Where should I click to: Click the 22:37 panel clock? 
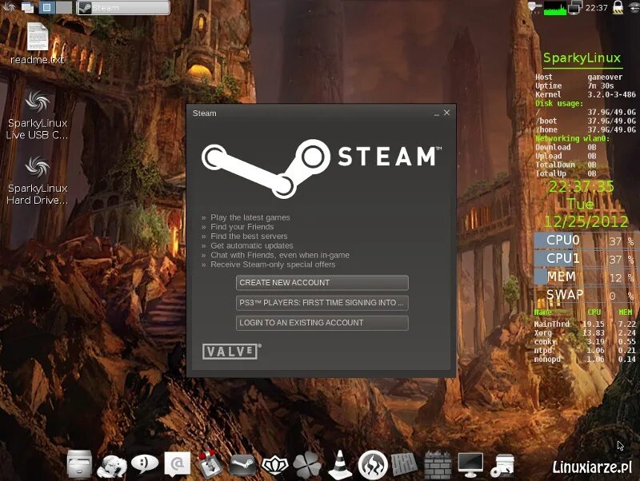coord(596,8)
